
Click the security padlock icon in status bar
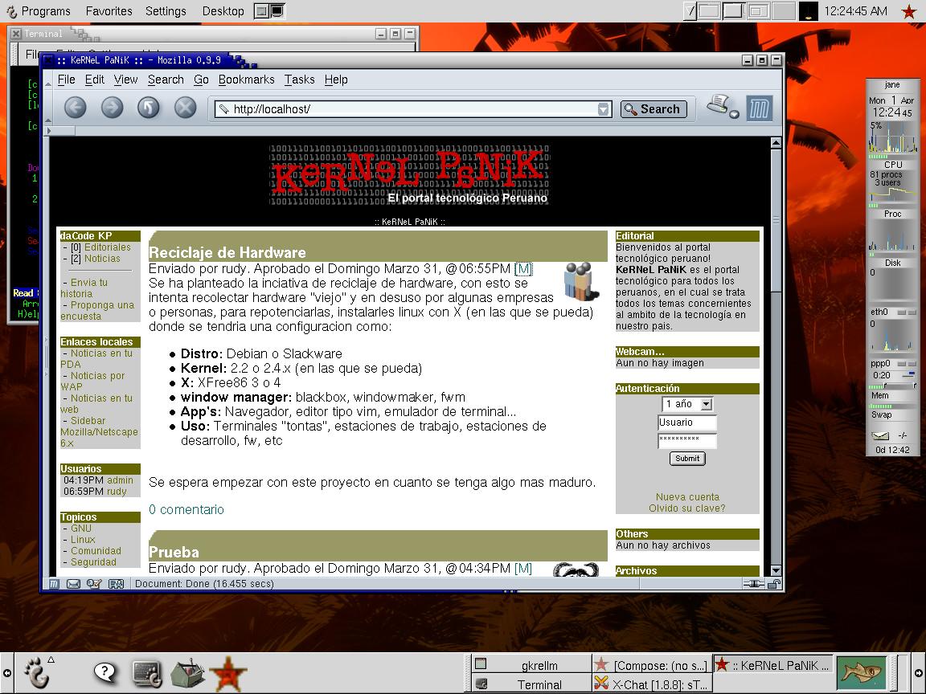pyautogui.click(x=773, y=584)
